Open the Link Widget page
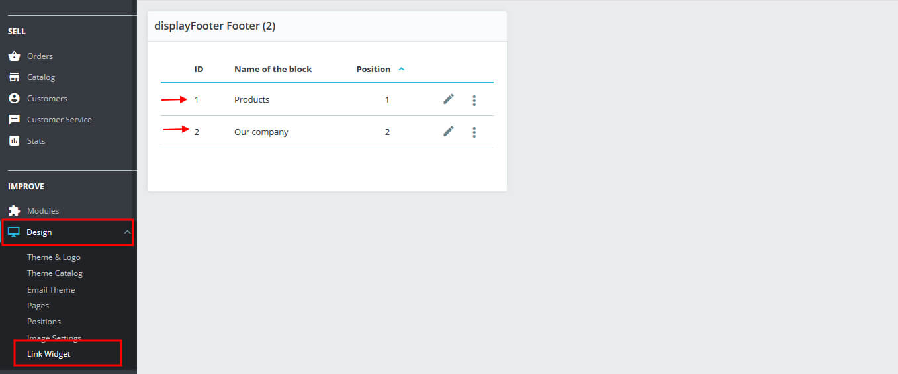 [x=48, y=354]
